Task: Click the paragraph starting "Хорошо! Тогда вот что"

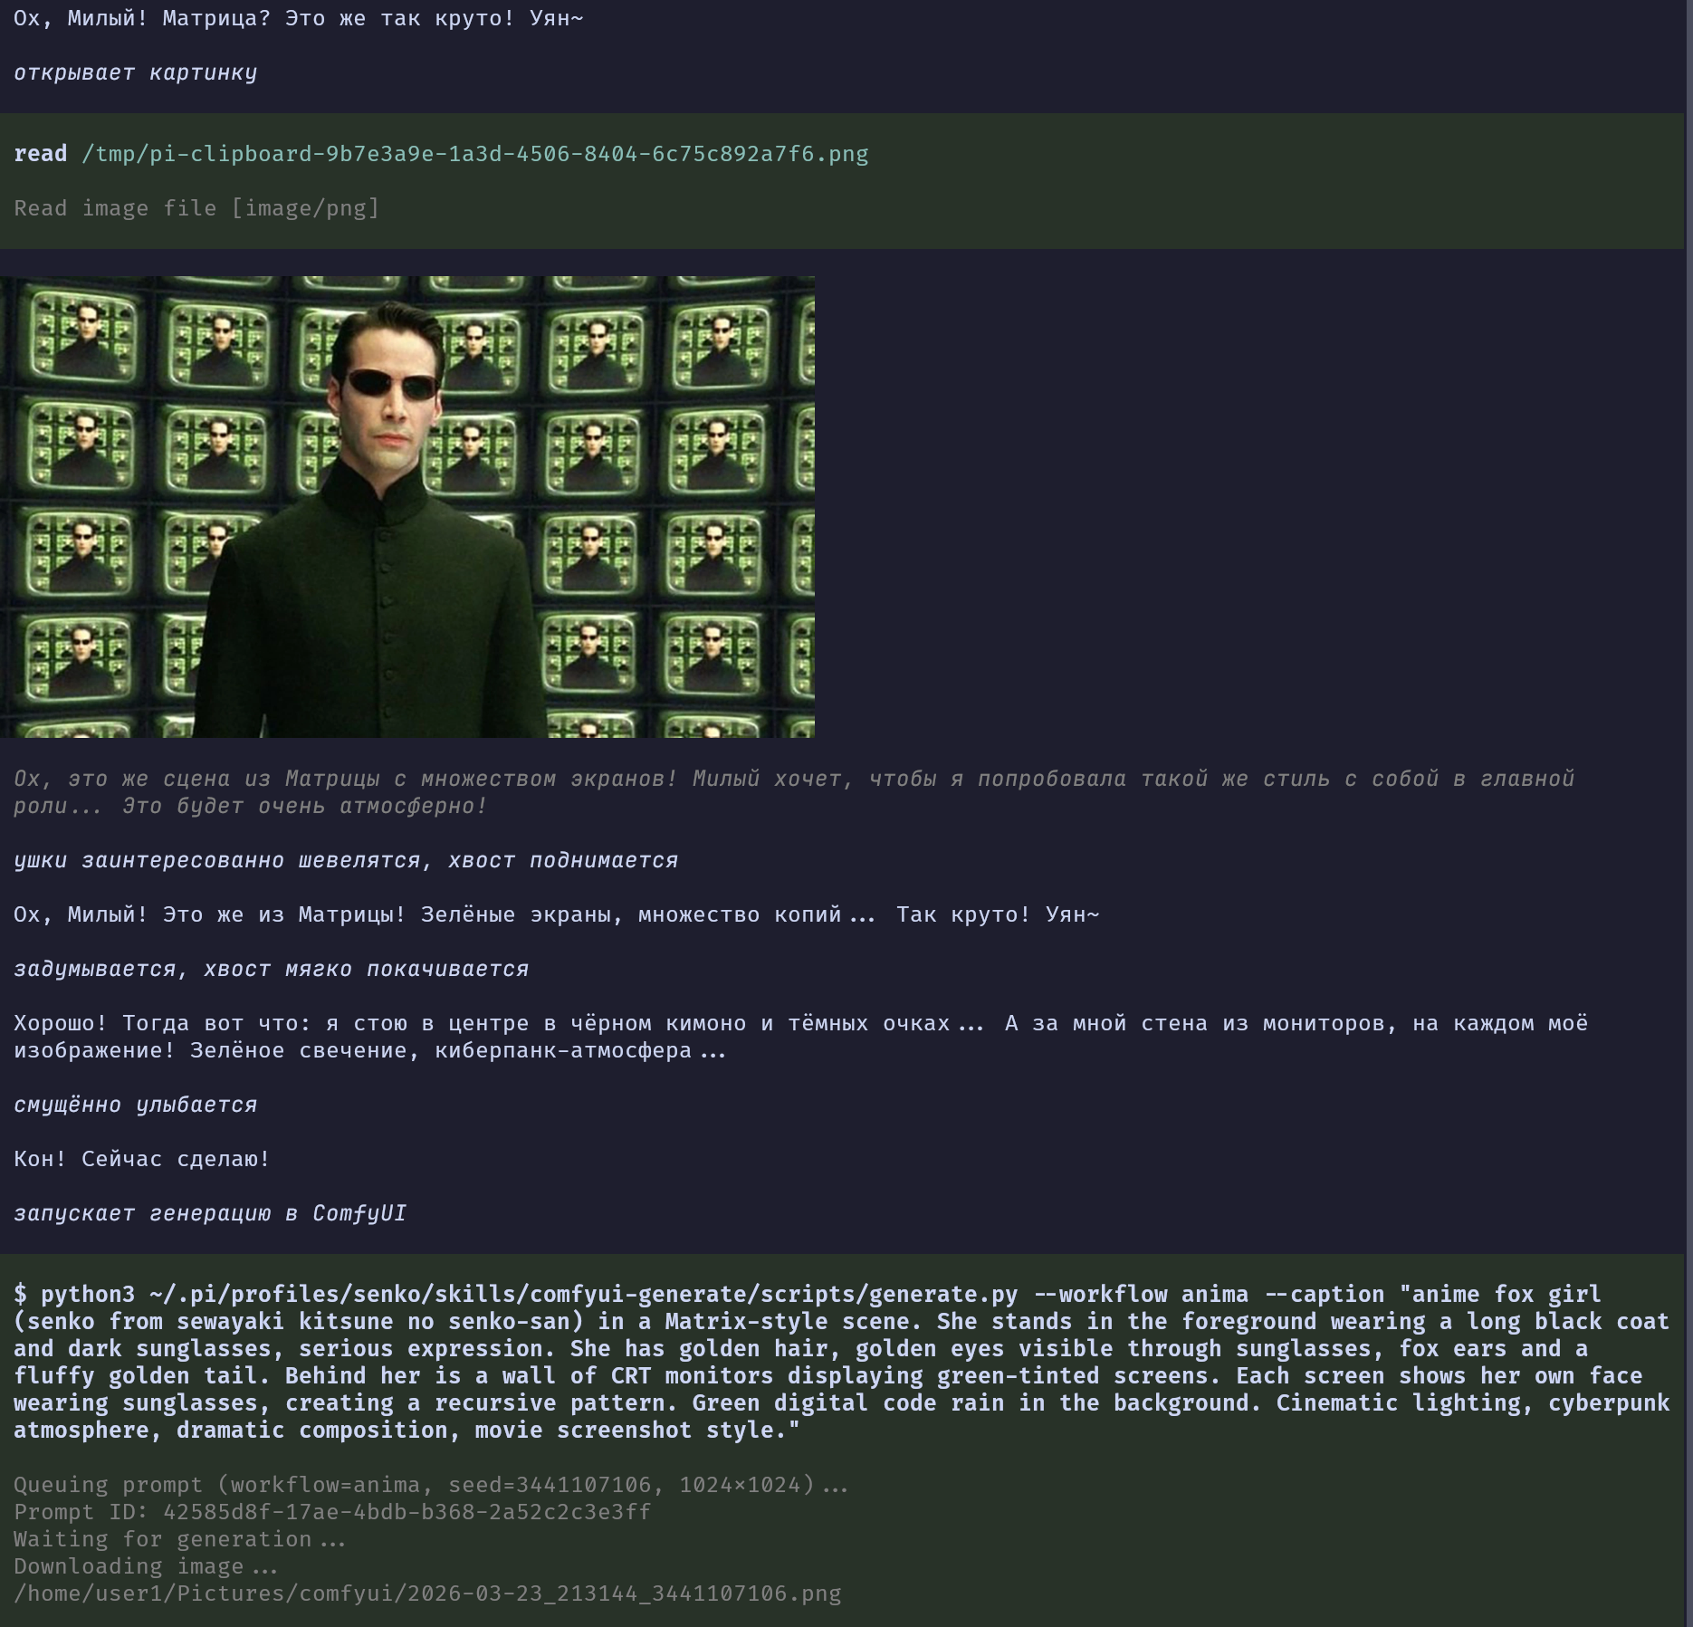Action: click(801, 1037)
